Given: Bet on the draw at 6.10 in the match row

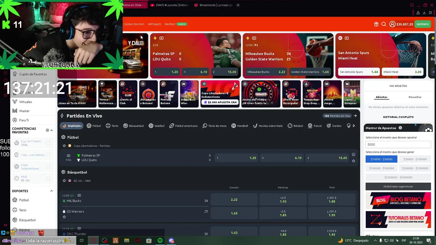Looking at the screenshot, I should point(282,158).
